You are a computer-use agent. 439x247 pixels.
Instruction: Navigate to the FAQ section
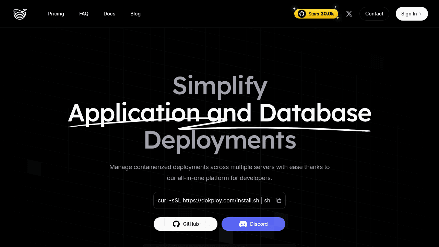84,14
